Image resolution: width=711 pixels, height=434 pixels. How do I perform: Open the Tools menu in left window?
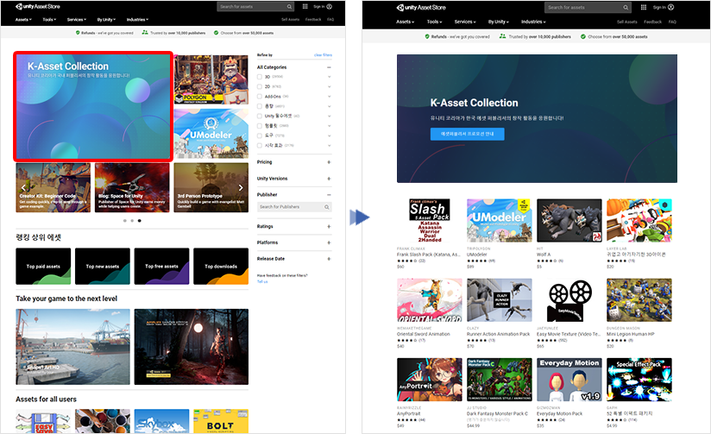click(49, 20)
